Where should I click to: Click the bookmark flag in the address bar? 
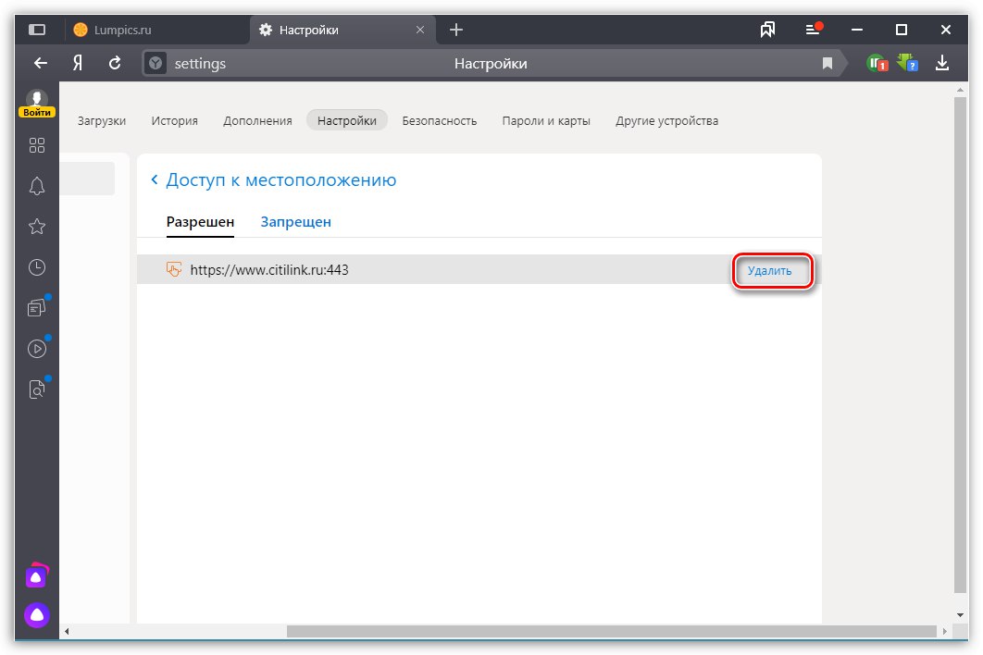827,64
